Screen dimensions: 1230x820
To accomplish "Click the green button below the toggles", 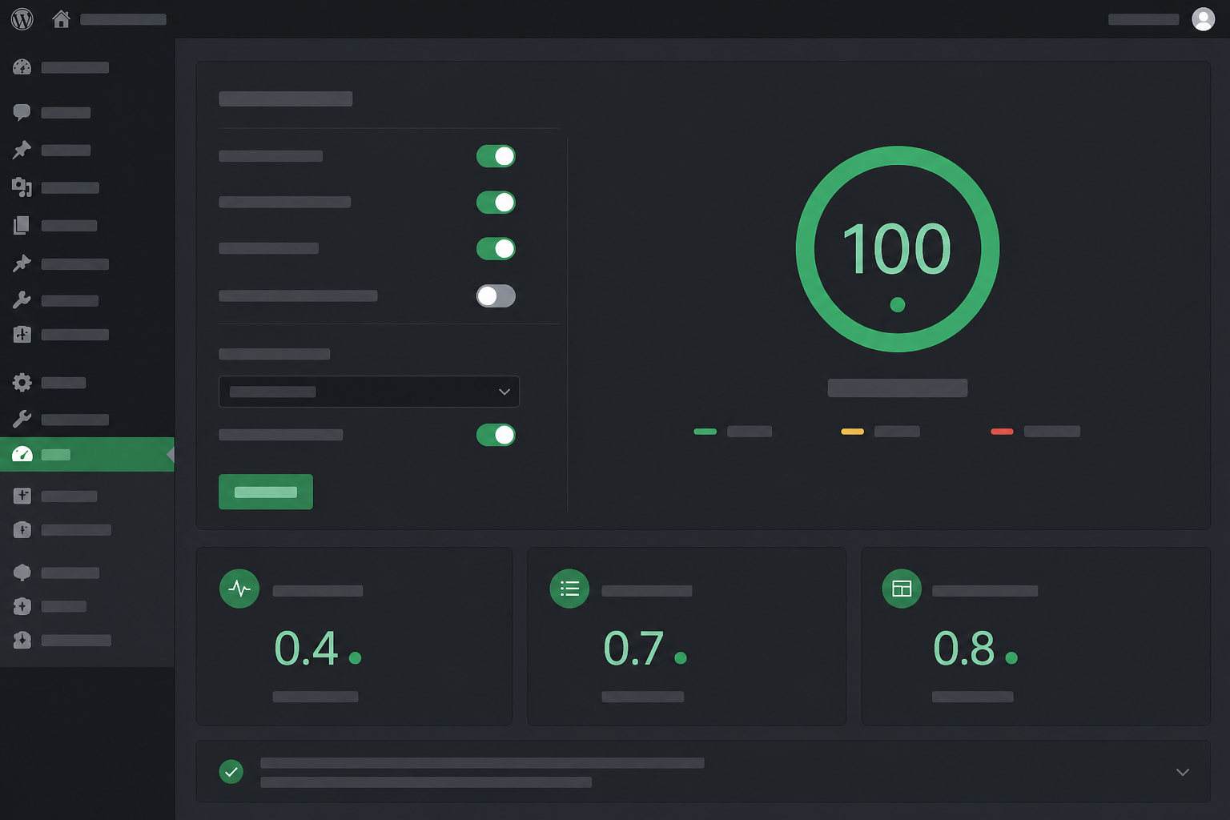I will (x=266, y=492).
